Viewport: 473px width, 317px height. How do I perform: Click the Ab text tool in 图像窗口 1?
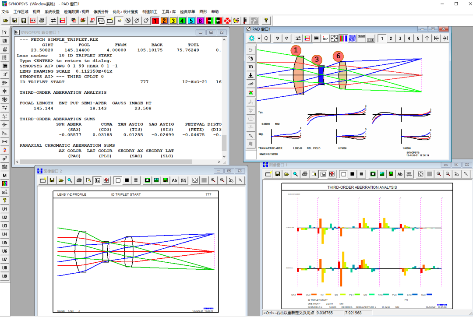click(400, 174)
